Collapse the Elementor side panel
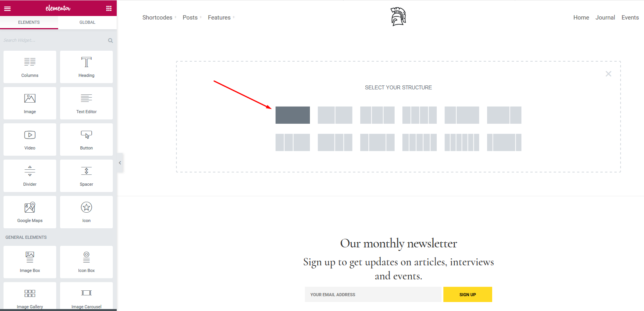The width and height of the screenshot is (644, 311). 120,163
